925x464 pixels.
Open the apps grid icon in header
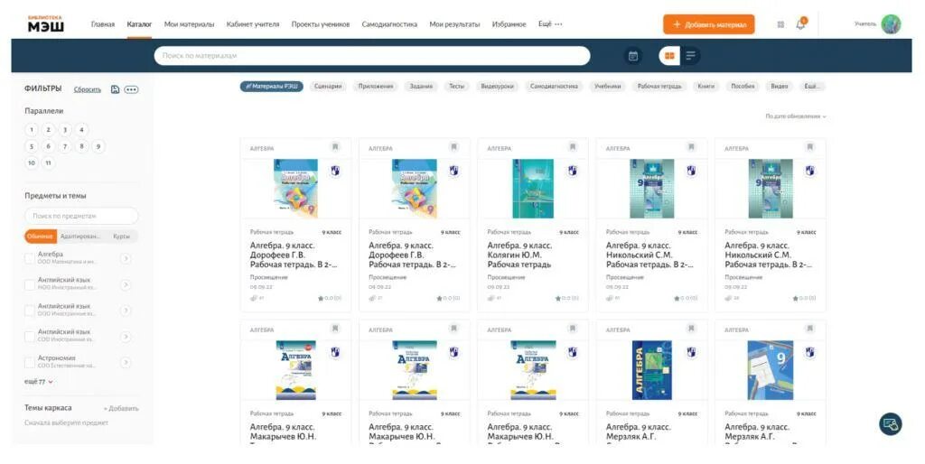point(780,24)
